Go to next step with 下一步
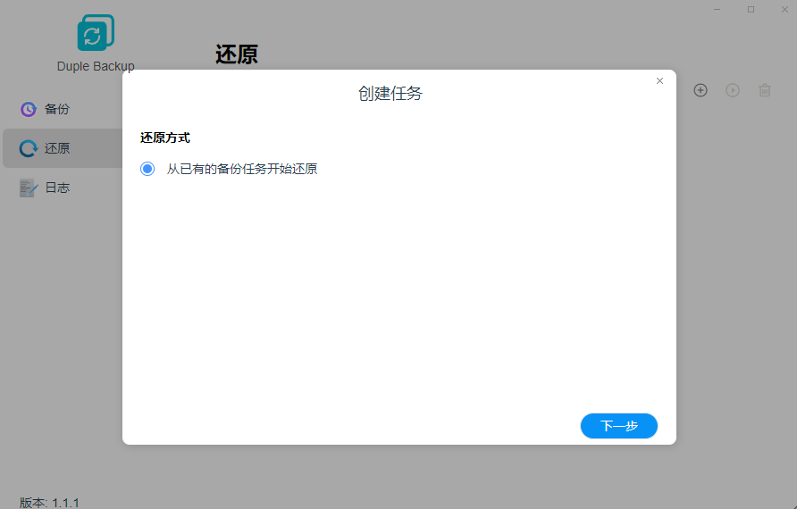The image size is (797, 509). 618,426
